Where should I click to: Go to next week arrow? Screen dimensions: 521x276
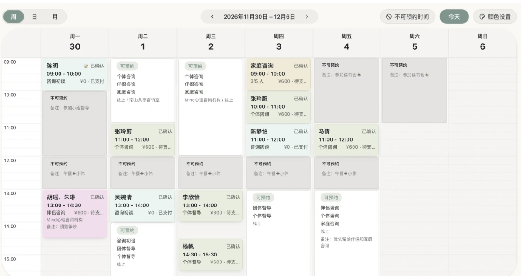307,17
